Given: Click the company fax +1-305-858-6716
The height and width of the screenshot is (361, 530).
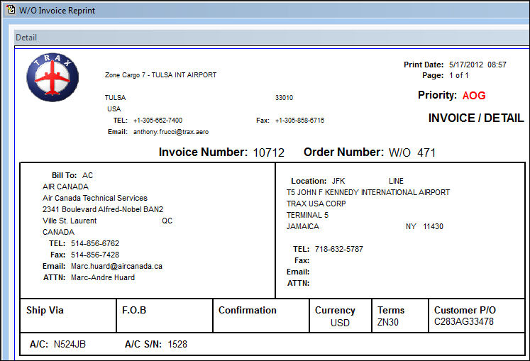Looking at the screenshot, I should click(300, 121).
